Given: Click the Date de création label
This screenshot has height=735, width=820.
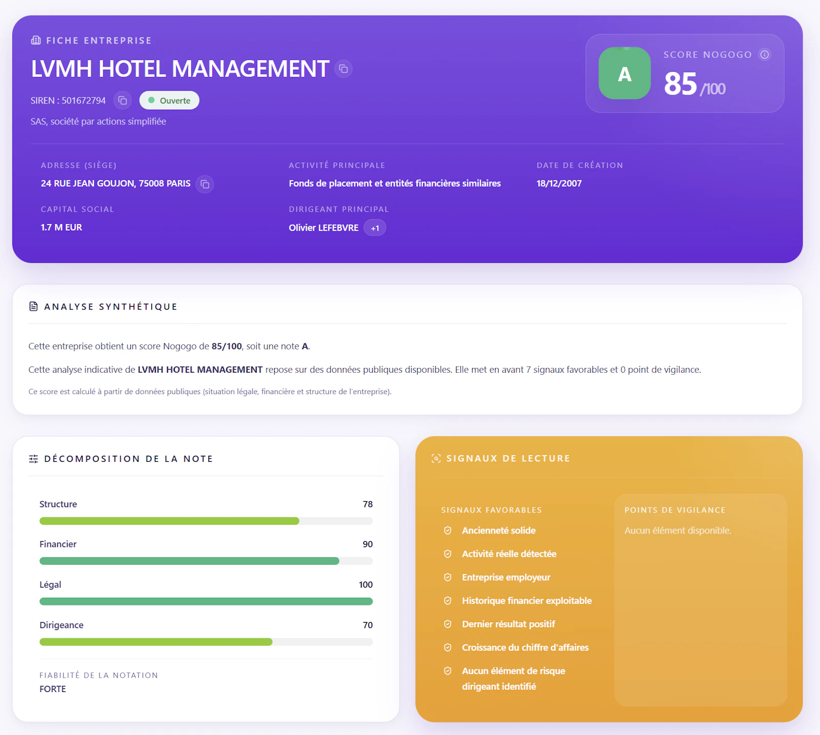Looking at the screenshot, I should click(x=580, y=166).
